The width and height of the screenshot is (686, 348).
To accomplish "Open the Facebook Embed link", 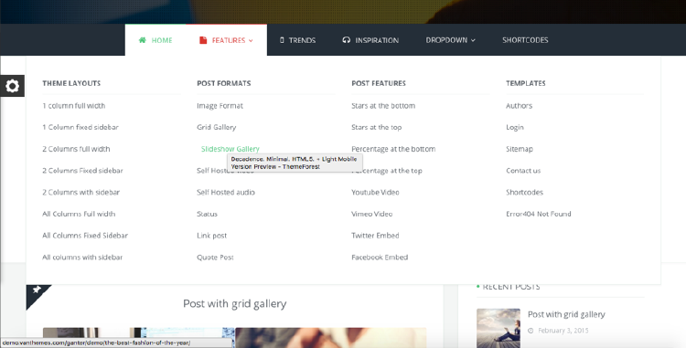I will 380,258.
